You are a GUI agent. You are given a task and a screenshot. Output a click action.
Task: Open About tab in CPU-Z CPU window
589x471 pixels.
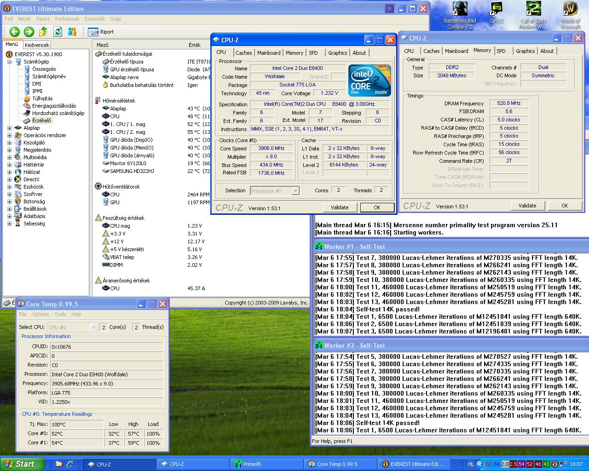(359, 53)
